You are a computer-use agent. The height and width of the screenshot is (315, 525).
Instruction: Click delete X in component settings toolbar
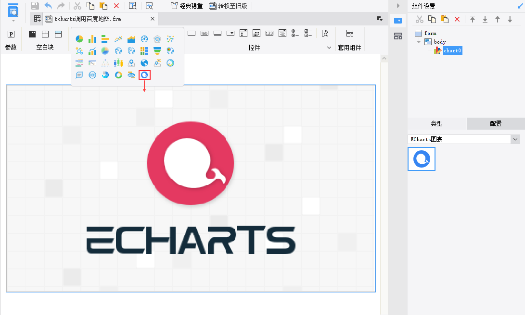[x=457, y=19]
